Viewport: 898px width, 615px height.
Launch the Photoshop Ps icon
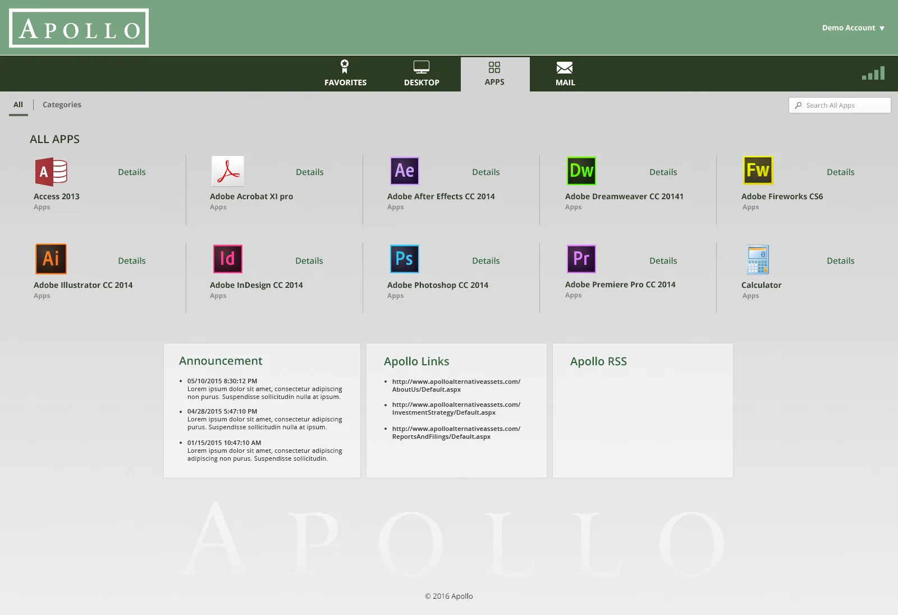405,259
